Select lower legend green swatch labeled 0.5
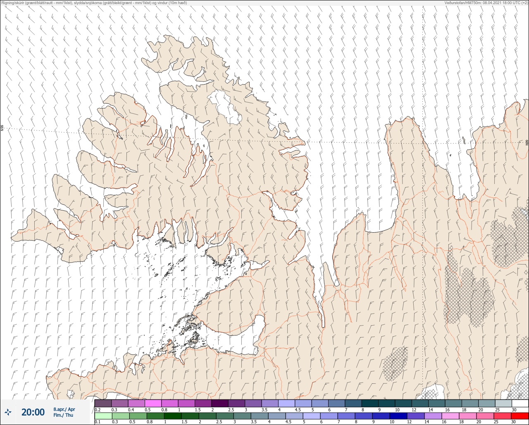Screen dimensions: 529x425 137,416
